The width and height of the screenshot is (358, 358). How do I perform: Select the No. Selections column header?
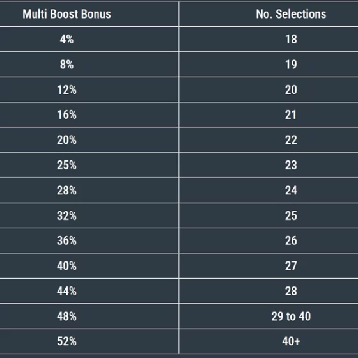pyautogui.click(x=291, y=14)
